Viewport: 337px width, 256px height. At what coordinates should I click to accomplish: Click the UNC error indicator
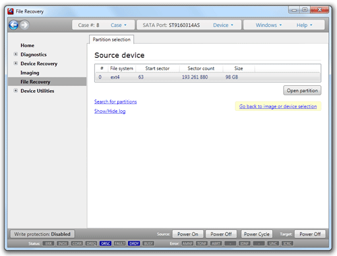tap(273, 243)
